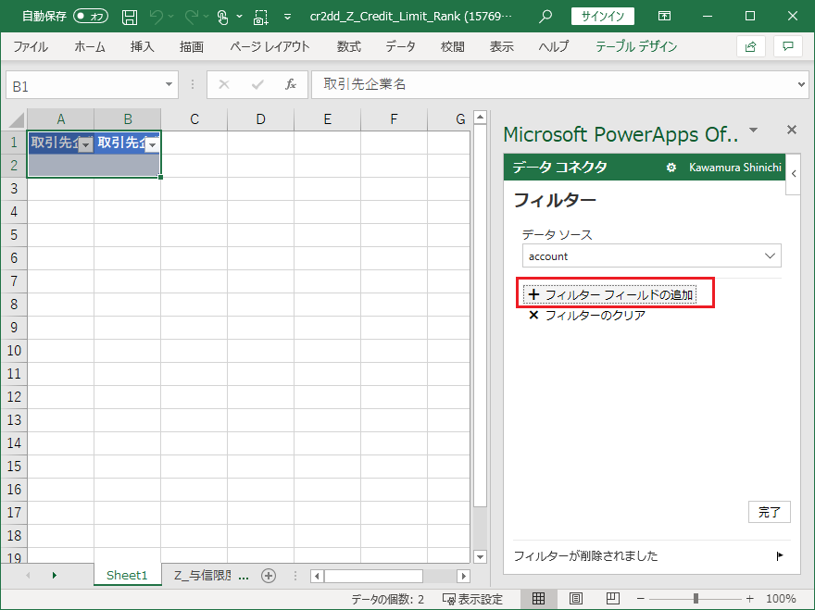Open ribbon display options icon
This screenshot has height=610, width=815.
[664, 16]
